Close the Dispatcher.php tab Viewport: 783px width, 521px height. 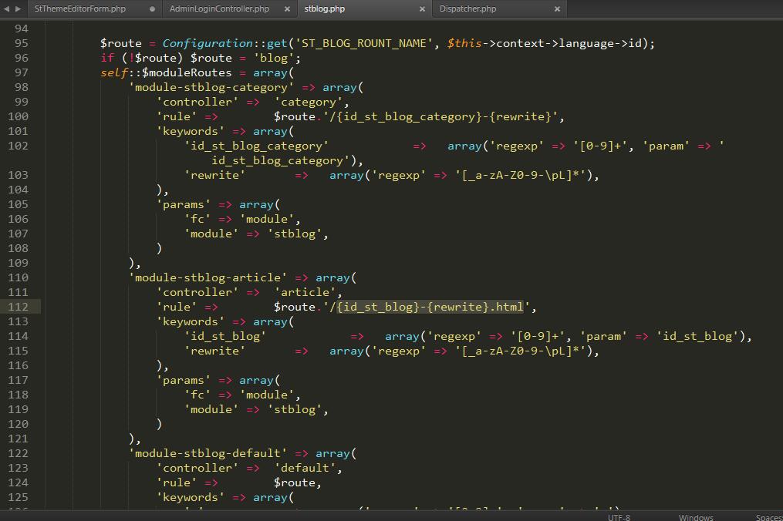pos(557,9)
